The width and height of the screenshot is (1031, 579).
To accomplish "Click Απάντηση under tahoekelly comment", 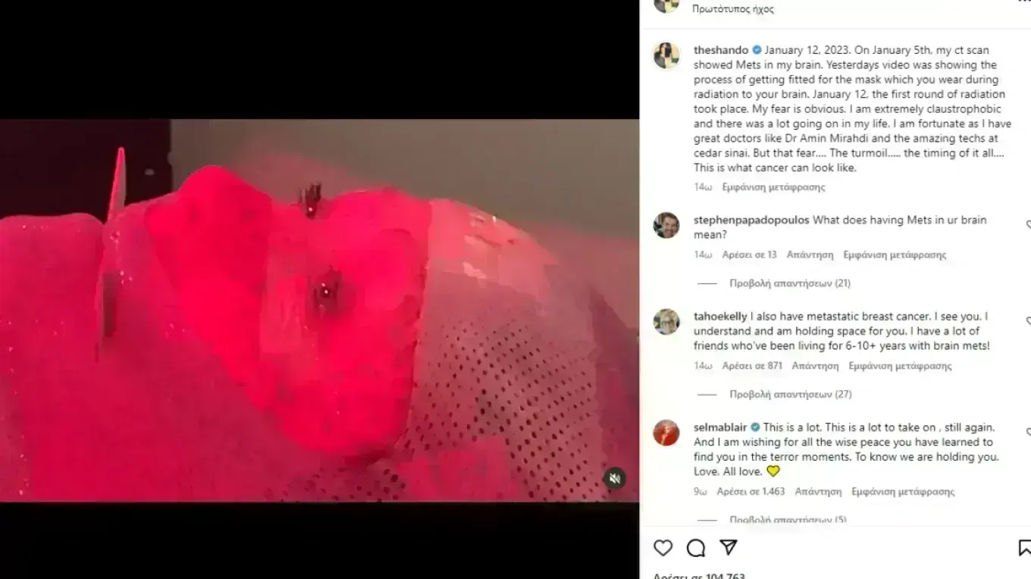I will [x=815, y=366].
